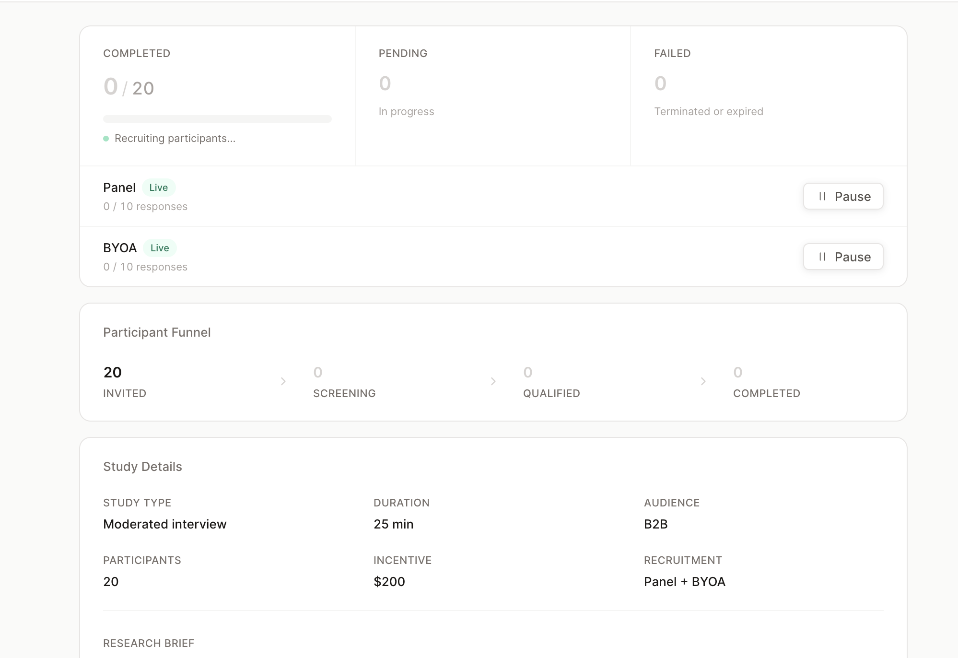The height and width of the screenshot is (658, 958).
Task: Click the Live badge on the BYOA row
Action: pos(160,248)
